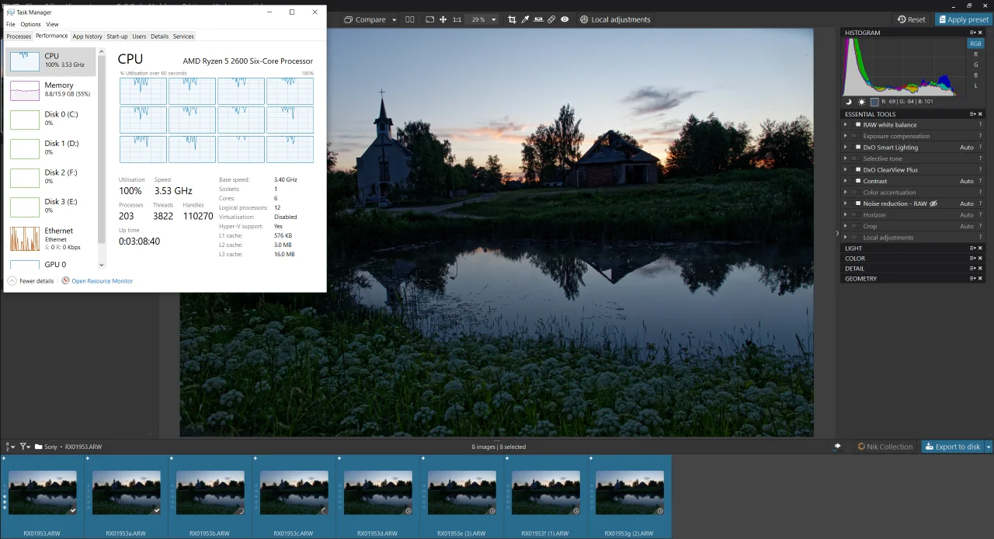This screenshot has height=539, width=994.
Task: Show the highlight clipping sun icon
Action: click(861, 102)
